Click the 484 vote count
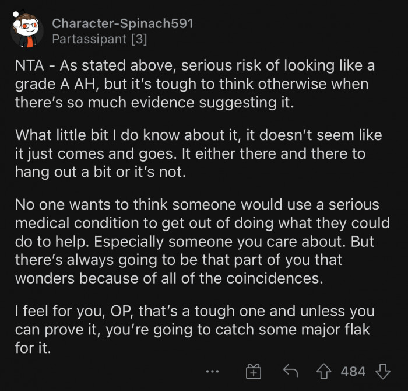This screenshot has width=408, height=391. [353, 371]
